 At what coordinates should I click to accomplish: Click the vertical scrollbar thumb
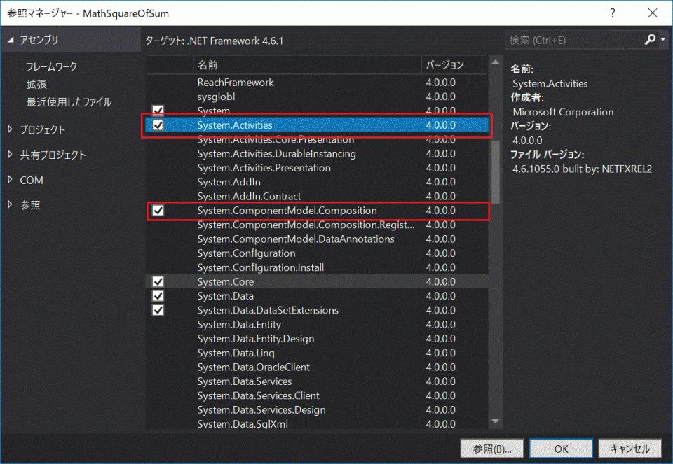pyautogui.click(x=496, y=171)
